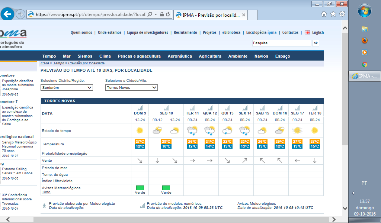
Task: Show hidden tray icons arrow
Action: click(x=353, y=193)
